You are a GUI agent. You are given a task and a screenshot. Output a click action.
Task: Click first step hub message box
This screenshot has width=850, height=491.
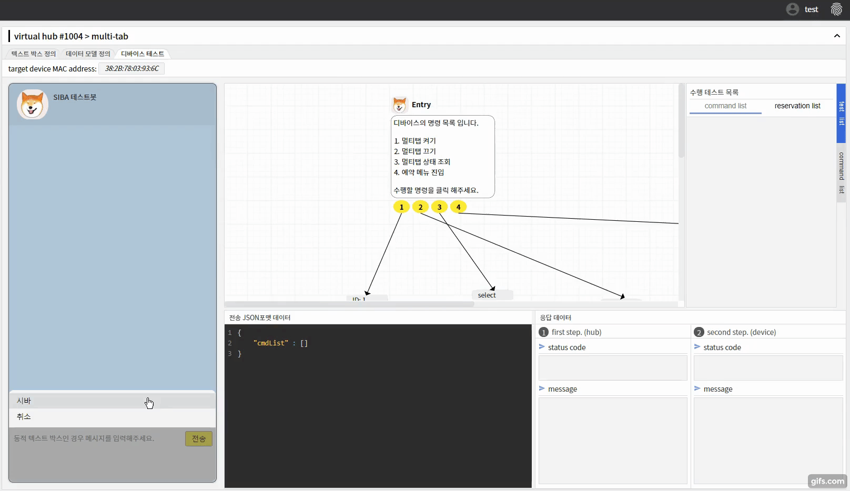coord(613,441)
